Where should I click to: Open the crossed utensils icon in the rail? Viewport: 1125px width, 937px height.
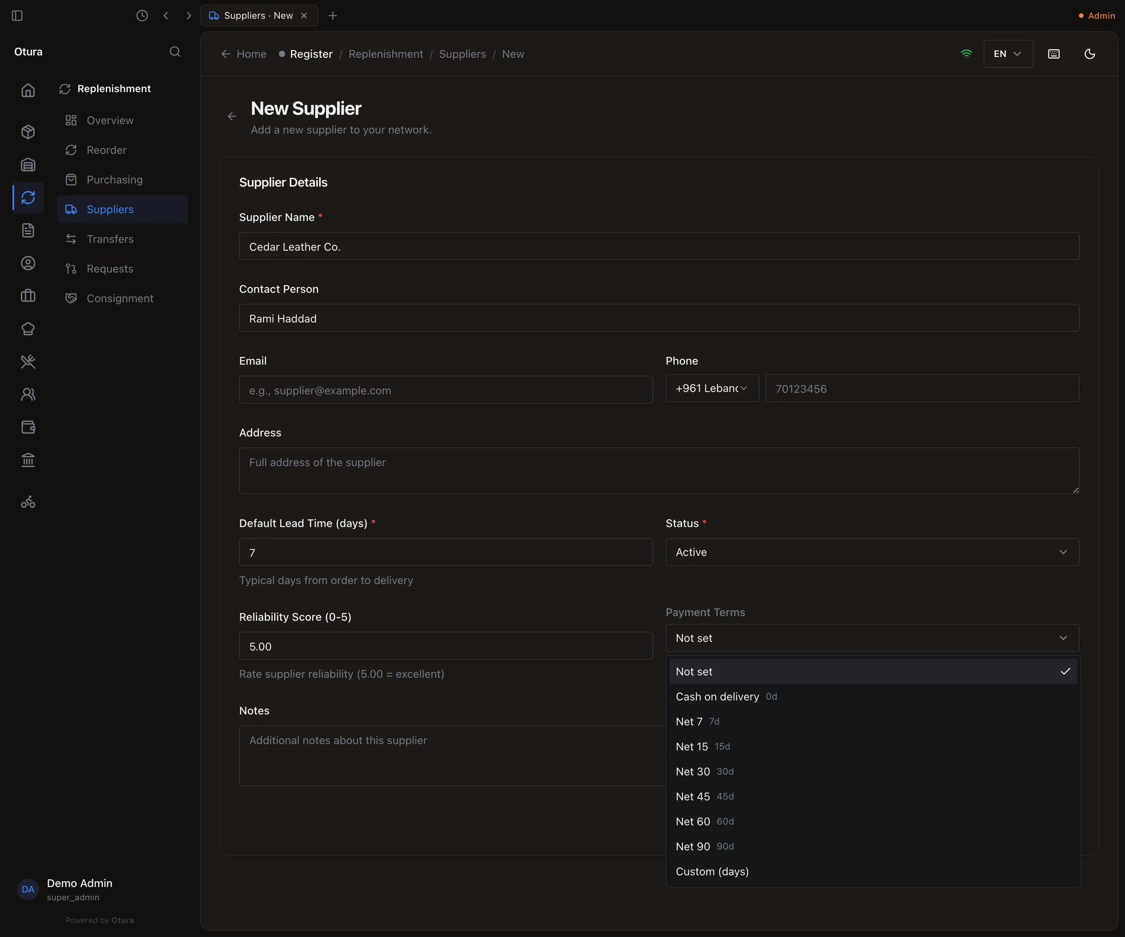[28, 362]
